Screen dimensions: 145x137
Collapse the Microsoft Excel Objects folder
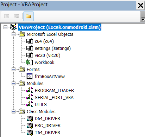(13, 34)
